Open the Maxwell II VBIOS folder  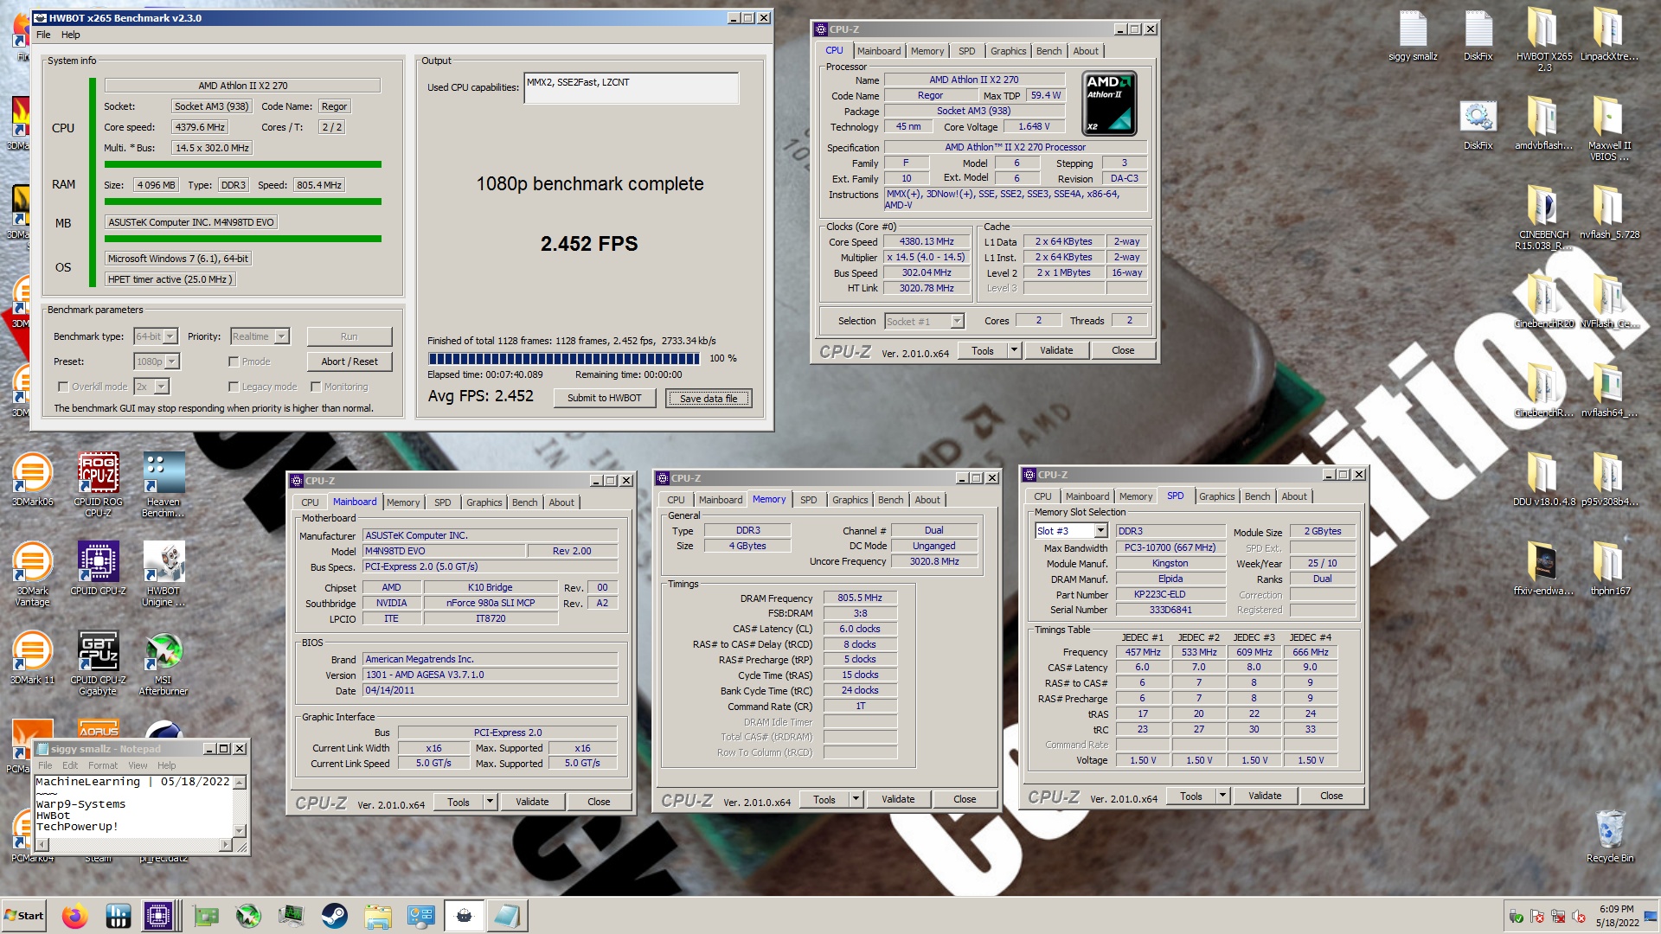coord(1608,128)
